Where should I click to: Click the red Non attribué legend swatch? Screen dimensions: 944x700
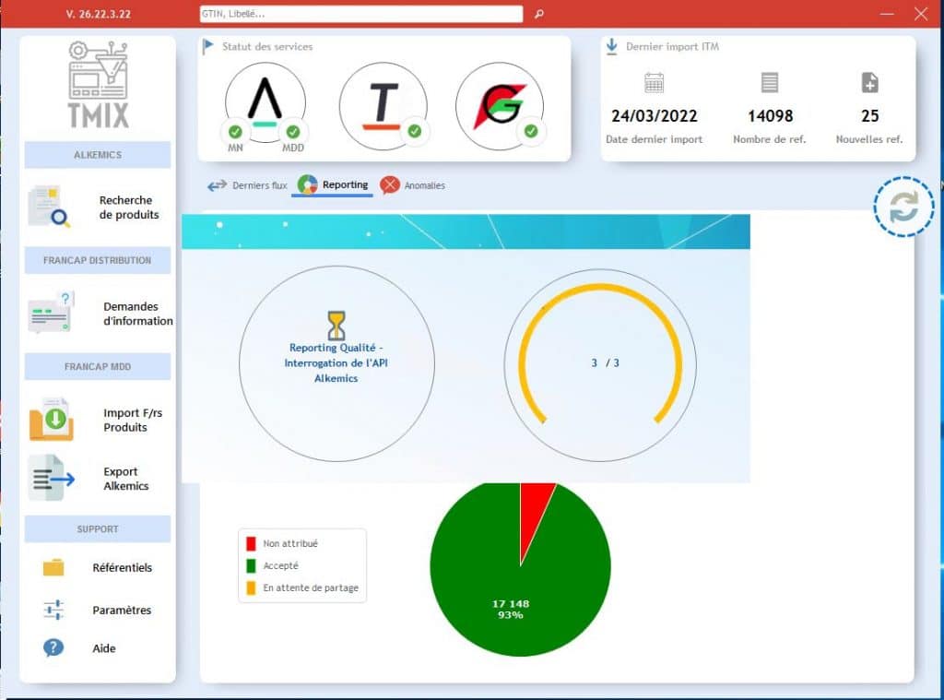251,544
